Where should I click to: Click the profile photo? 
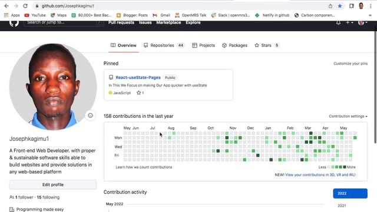pyautogui.click(x=53, y=87)
